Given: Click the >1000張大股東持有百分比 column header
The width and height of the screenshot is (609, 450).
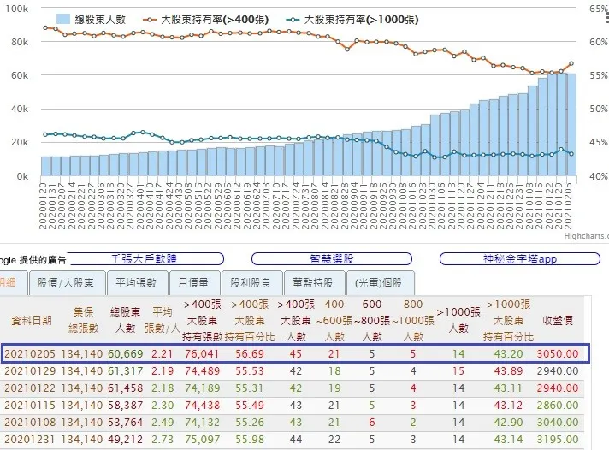Looking at the screenshot, I should click(x=508, y=321).
